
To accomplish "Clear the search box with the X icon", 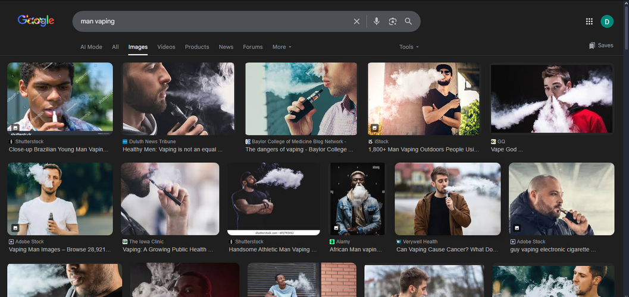I will [356, 21].
